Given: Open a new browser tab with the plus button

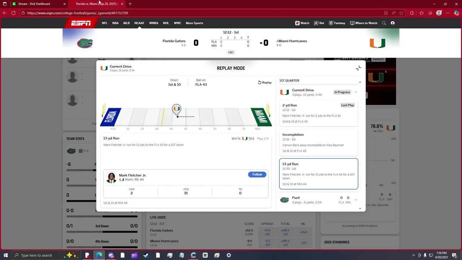Looking at the screenshot, I should point(130,4).
